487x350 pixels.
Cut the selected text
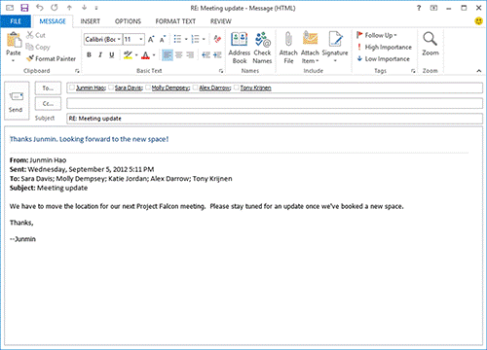36,35
